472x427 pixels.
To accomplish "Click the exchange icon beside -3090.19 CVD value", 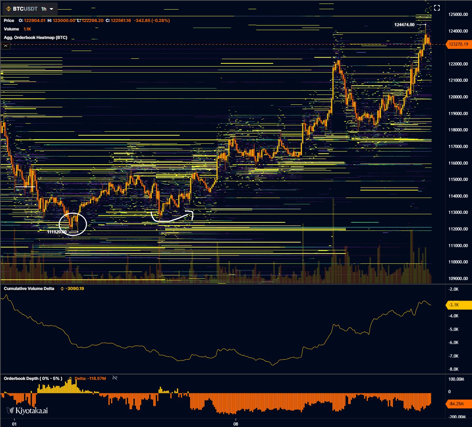I will point(62,289).
